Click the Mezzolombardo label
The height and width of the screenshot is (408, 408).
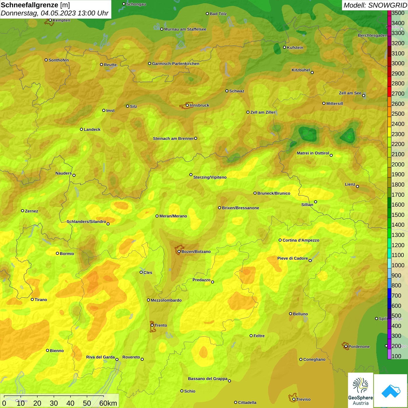[166, 300]
